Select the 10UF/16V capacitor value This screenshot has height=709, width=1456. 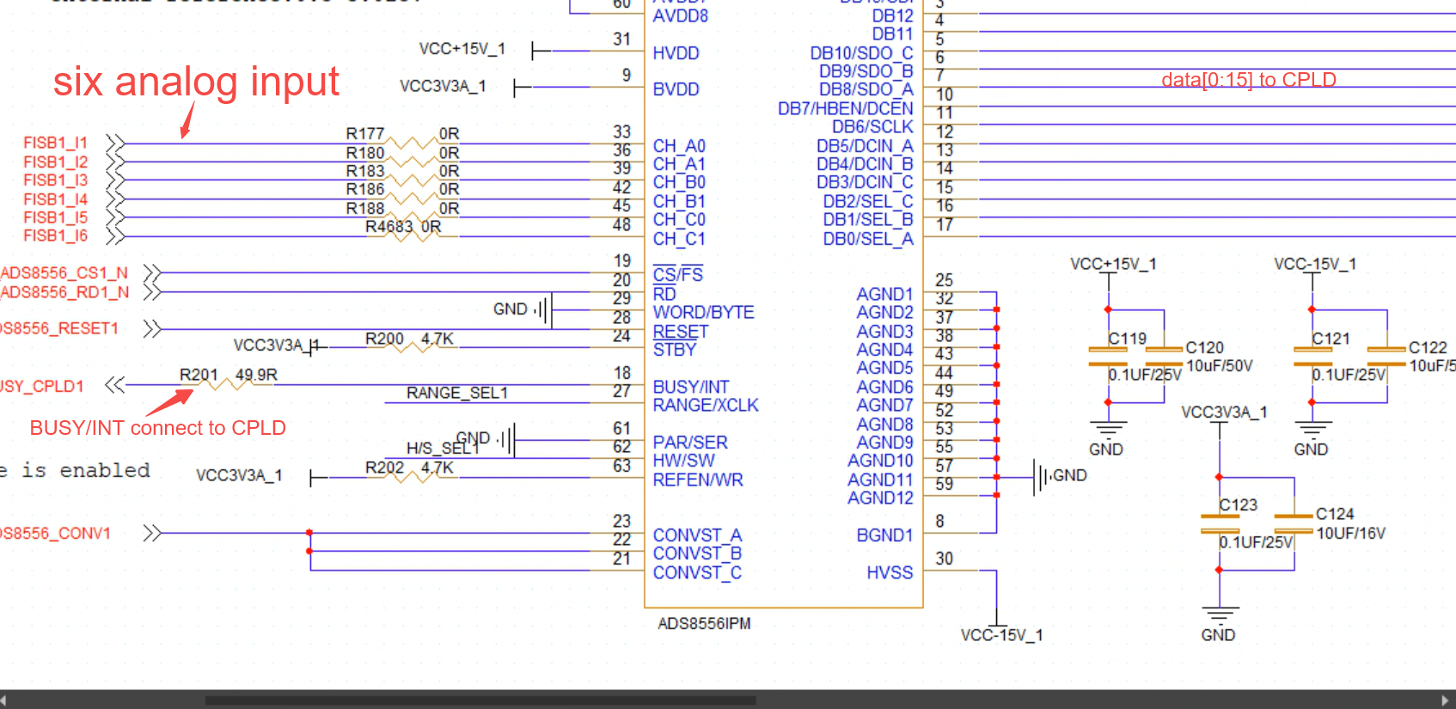click(x=1351, y=533)
